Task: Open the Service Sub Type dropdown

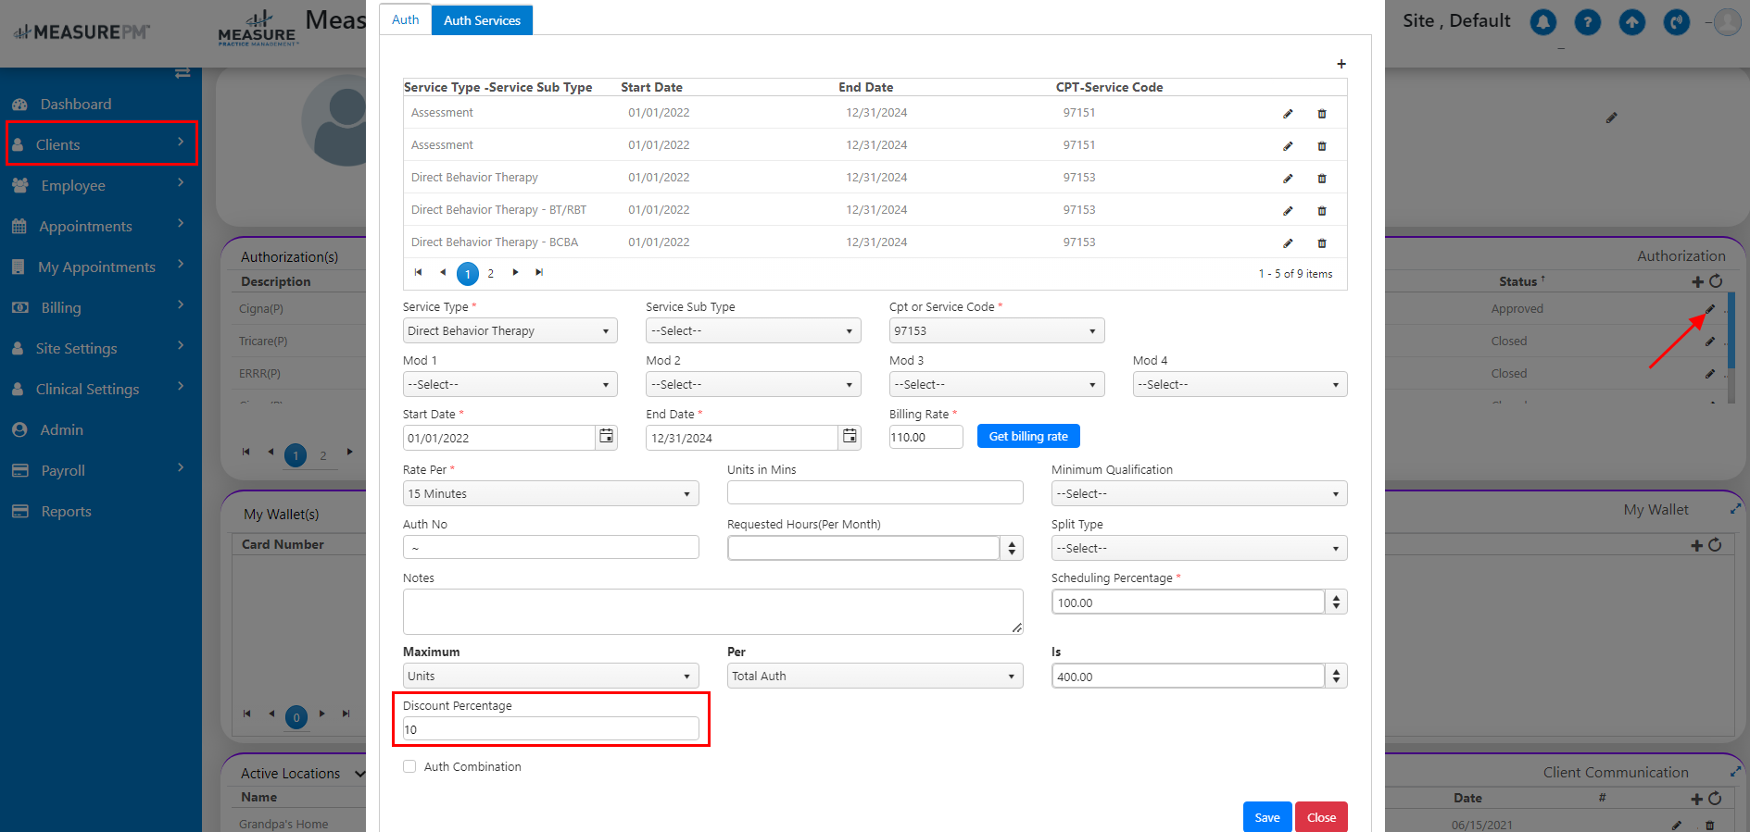Action: click(753, 330)
